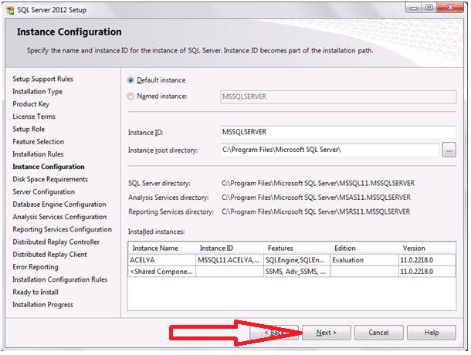The height and width of the screenshot is (355, 471).
Task: Select Analysis Services Configuration step
Action: pyautogui.click(x=59, y=217)
